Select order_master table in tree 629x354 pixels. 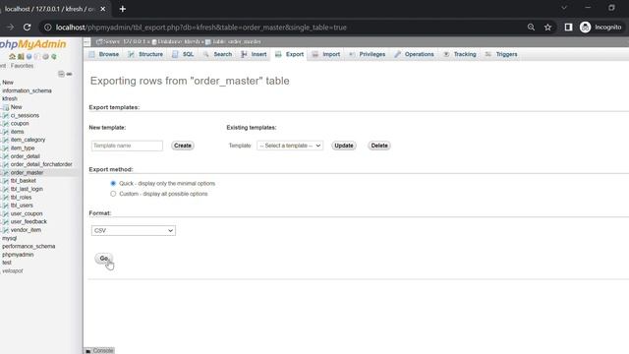[x=27, y=173]
